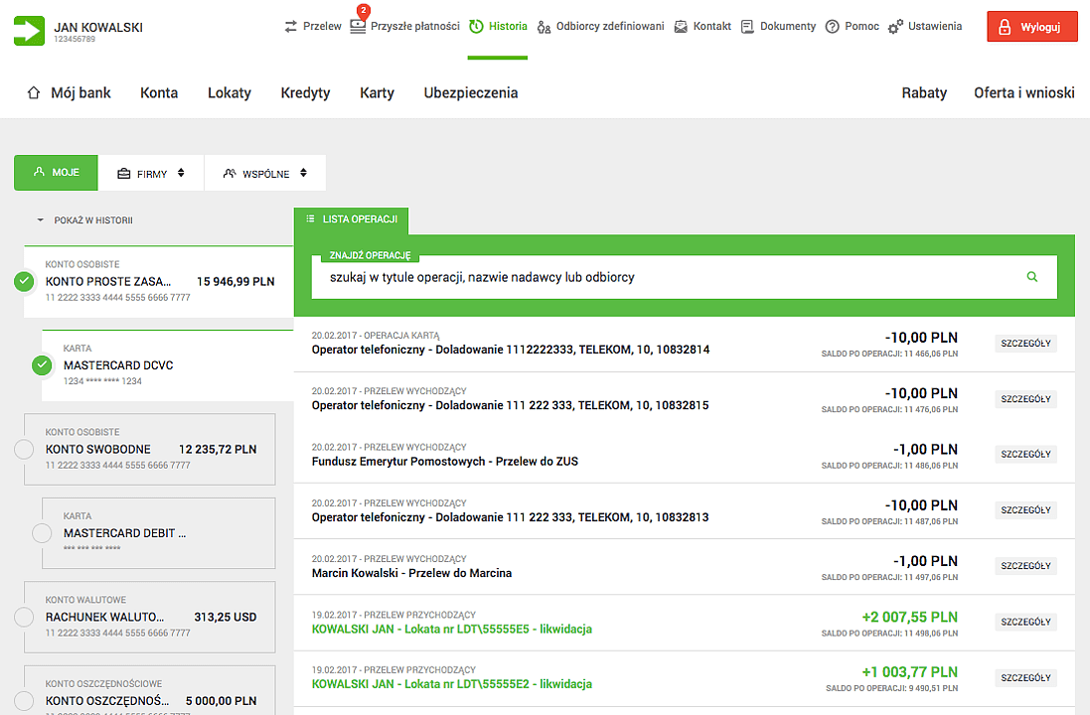Click the 15 946,99 PLN balance
1090x715 pixels.
click(x=235, y=281)
